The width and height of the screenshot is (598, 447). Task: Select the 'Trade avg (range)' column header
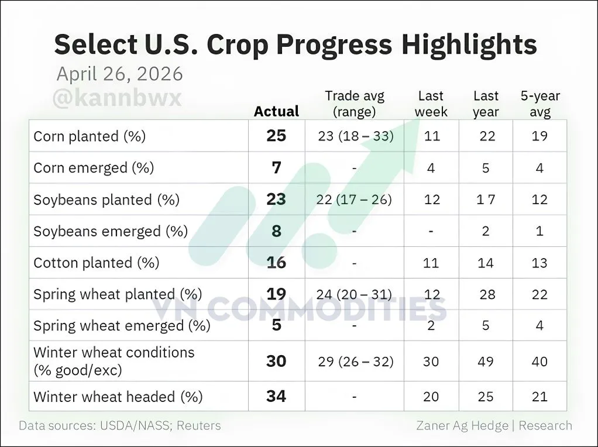tap(355, 104)
